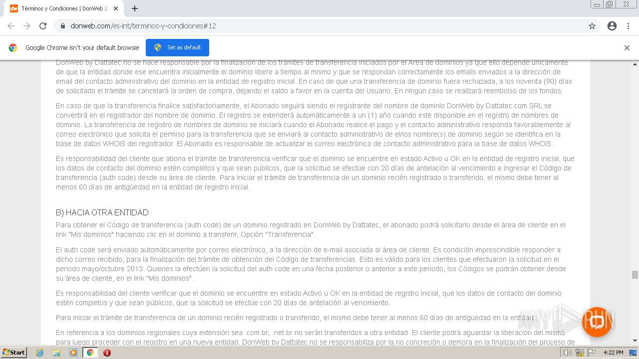Open a new browser tab
Image resolution: width=639 pixels, height=359 pixels.
(135, 8)
